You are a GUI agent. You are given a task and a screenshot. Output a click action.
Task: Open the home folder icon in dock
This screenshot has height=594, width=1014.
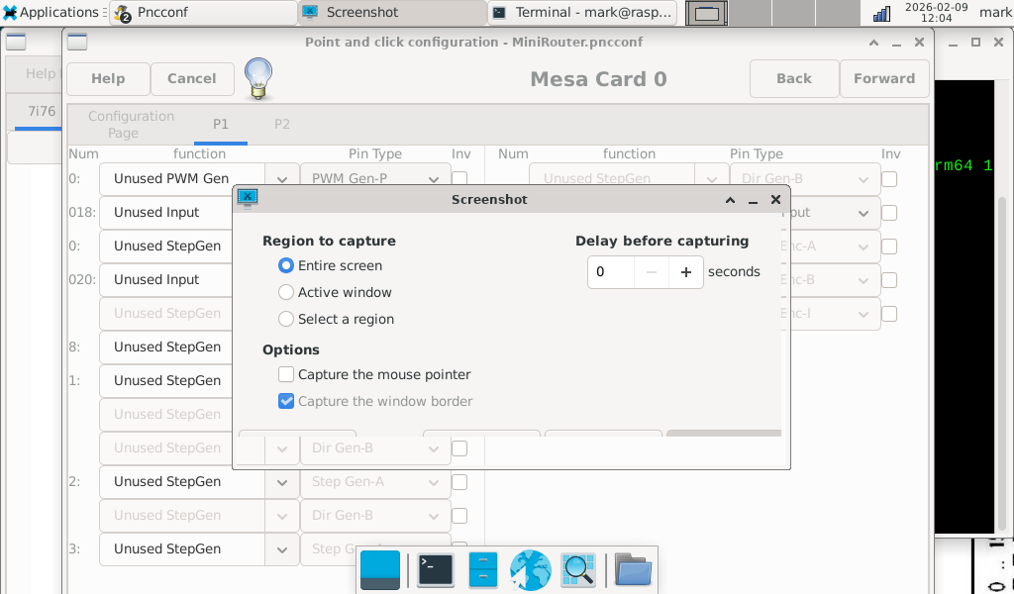click(633, 570)
